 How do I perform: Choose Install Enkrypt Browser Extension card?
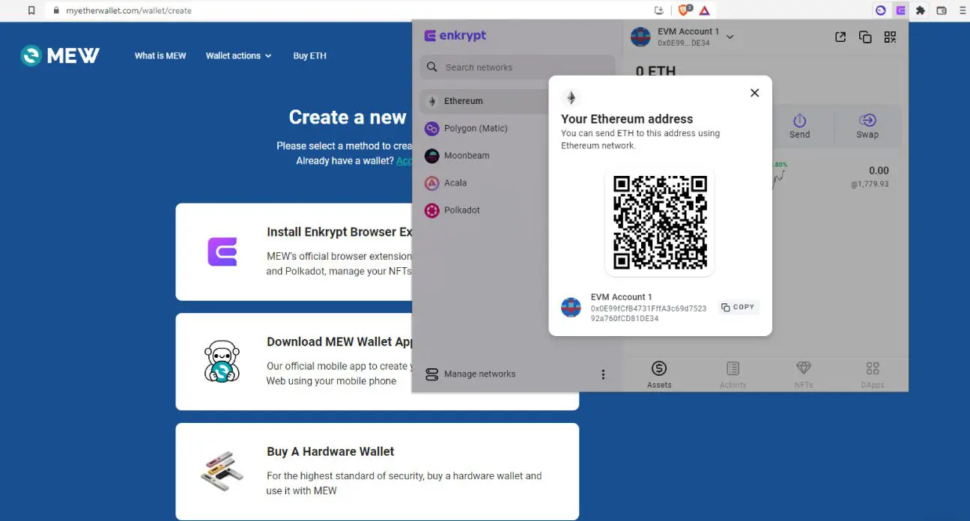coord(294,252)
